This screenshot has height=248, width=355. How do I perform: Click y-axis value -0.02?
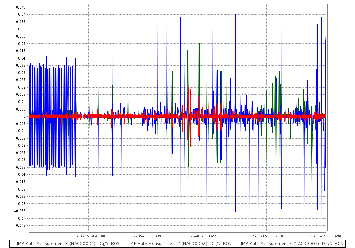tap(21, 146)
